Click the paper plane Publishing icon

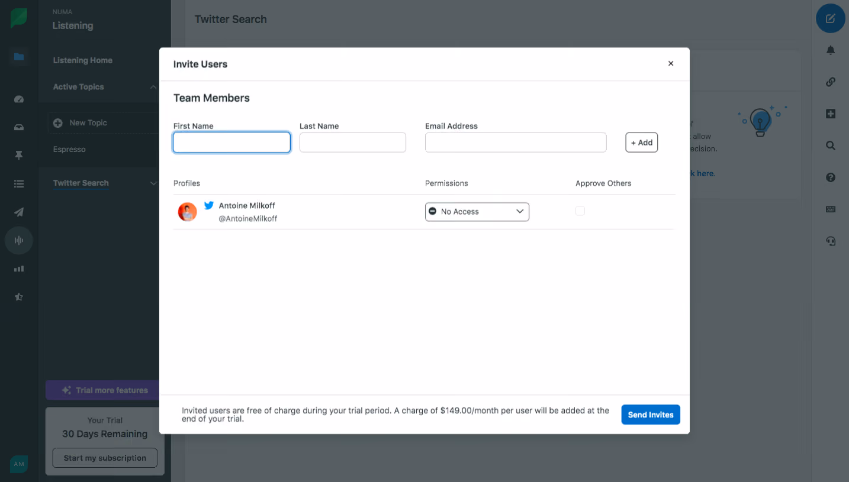point(19,212)
